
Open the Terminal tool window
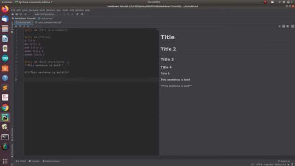pyautogui.click(x=34, y=161)
